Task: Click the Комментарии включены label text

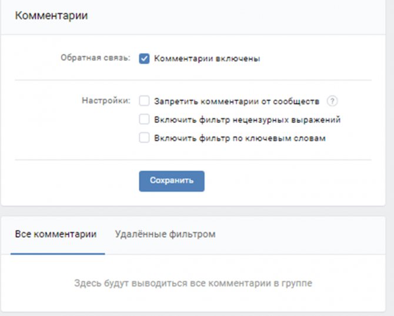Action: 207,59
